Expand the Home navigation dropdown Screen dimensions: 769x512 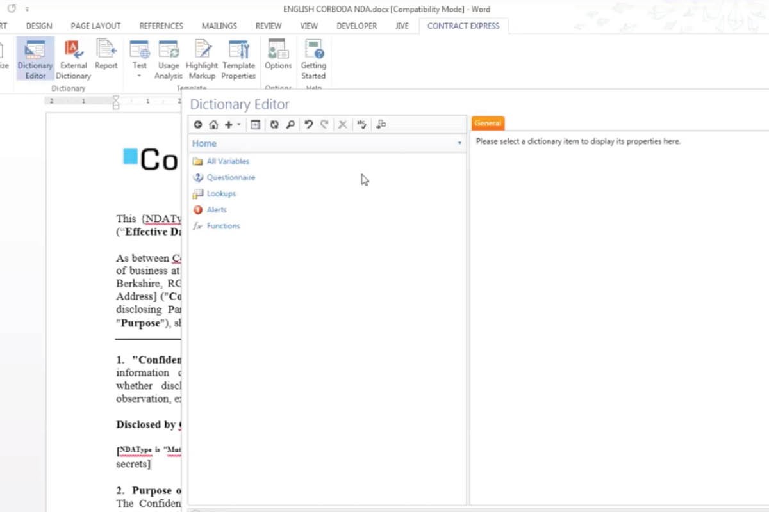click(459, 143)
